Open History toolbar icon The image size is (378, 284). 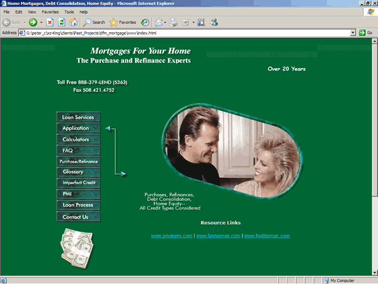point(145,23)
